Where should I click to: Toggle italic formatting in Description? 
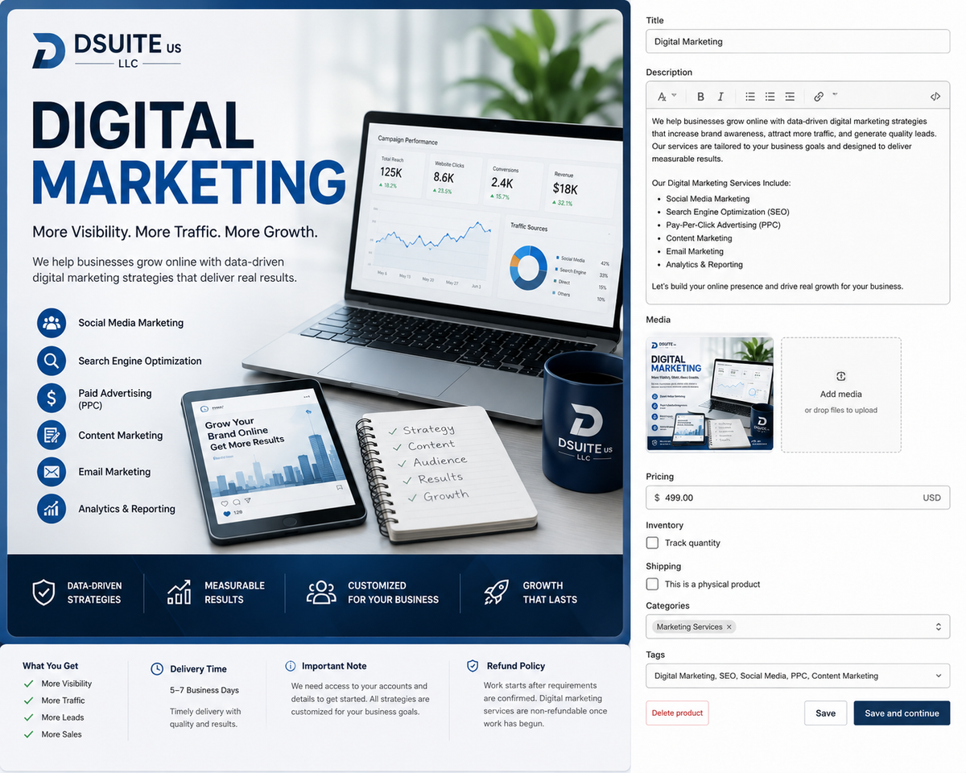[x=720, y=97]
